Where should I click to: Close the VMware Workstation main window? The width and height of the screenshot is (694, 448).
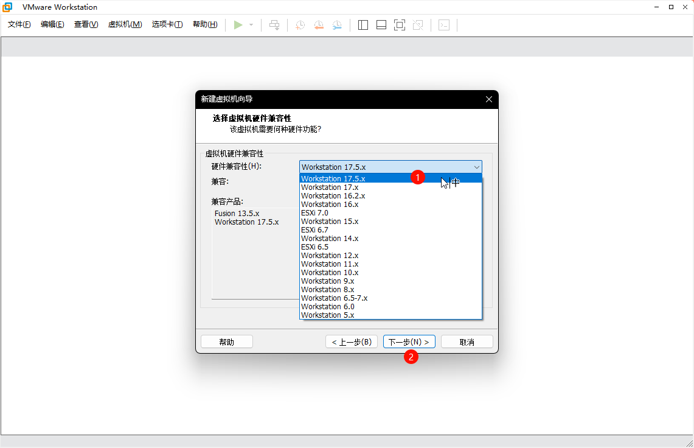point(685,7)
